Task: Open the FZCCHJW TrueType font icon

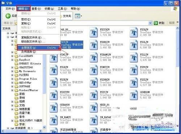Action: [94, 32]
